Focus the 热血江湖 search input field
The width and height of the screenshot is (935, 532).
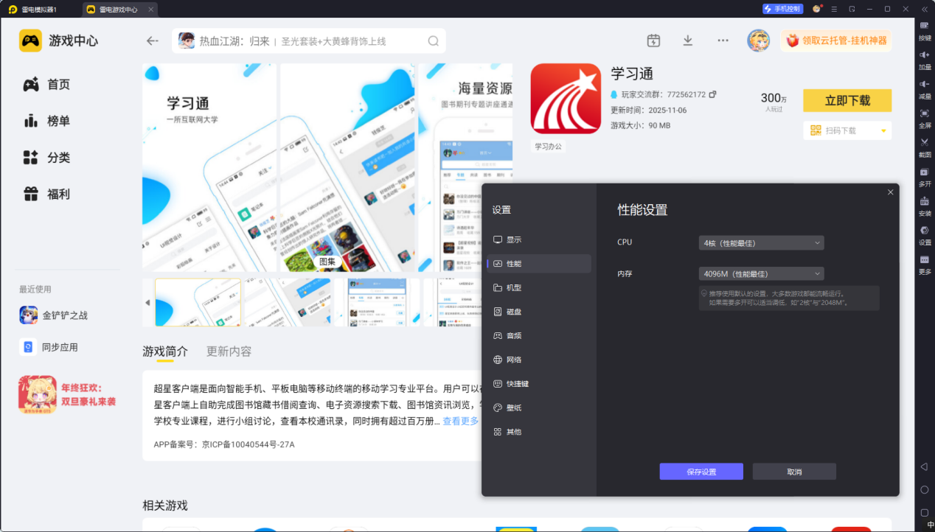coord(310,41)
